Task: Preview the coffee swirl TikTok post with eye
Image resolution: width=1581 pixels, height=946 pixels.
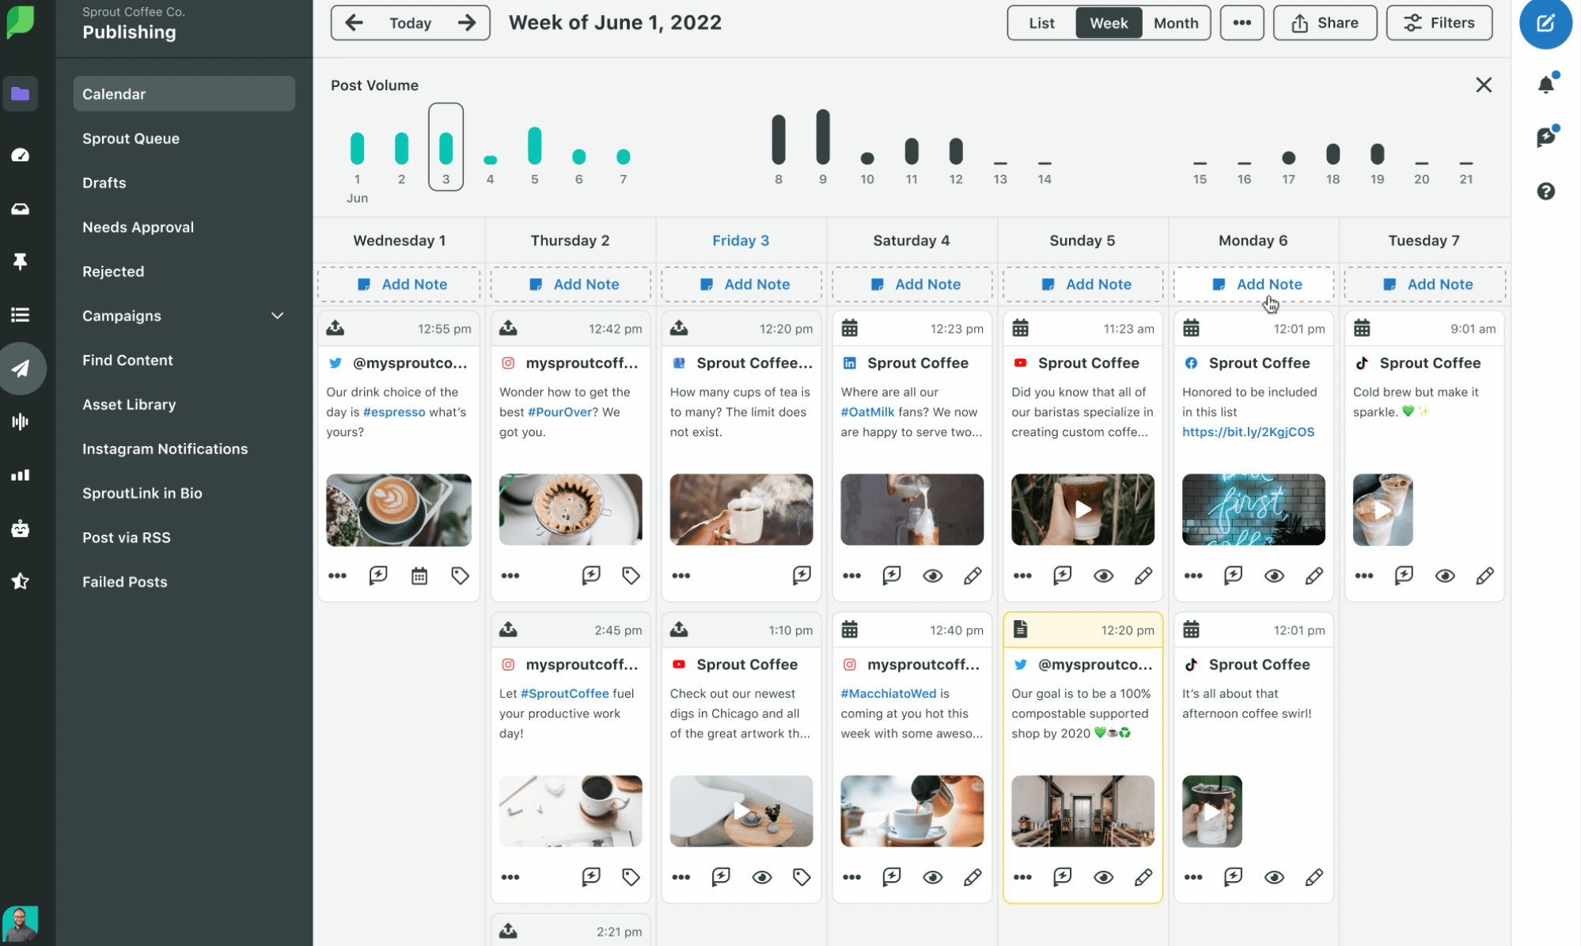Action: click(1274, 877)
